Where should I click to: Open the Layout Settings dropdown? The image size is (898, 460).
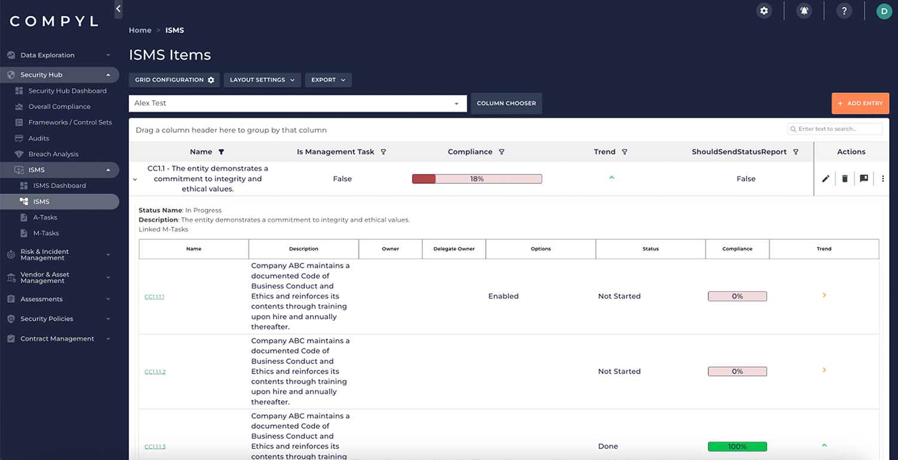tap(262, 79)
